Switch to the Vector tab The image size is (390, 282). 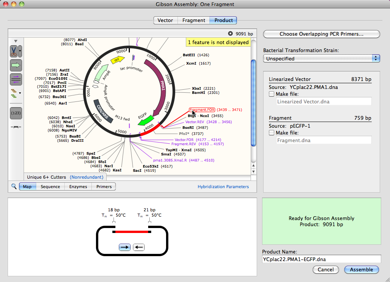coord(165,20)
